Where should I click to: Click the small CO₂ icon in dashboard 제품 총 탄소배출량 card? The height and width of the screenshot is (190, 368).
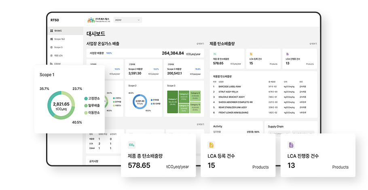[215, 54]
